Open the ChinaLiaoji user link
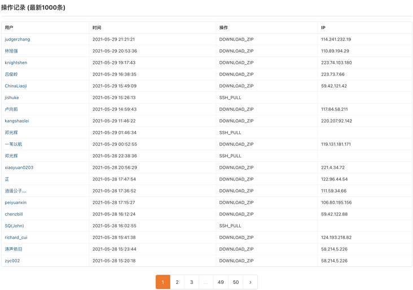This screenshot has width=413, height=290. (16, 86)
